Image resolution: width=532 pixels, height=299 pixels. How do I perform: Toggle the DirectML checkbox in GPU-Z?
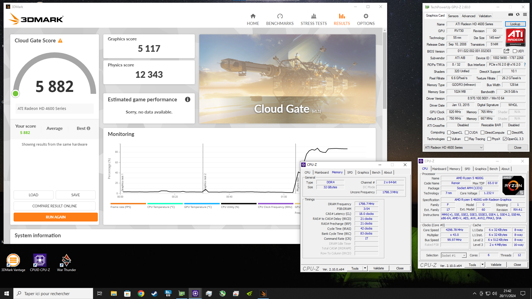click(x=509, y=133)
